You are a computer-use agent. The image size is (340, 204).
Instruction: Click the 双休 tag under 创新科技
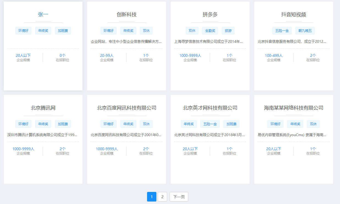point(146,31)
